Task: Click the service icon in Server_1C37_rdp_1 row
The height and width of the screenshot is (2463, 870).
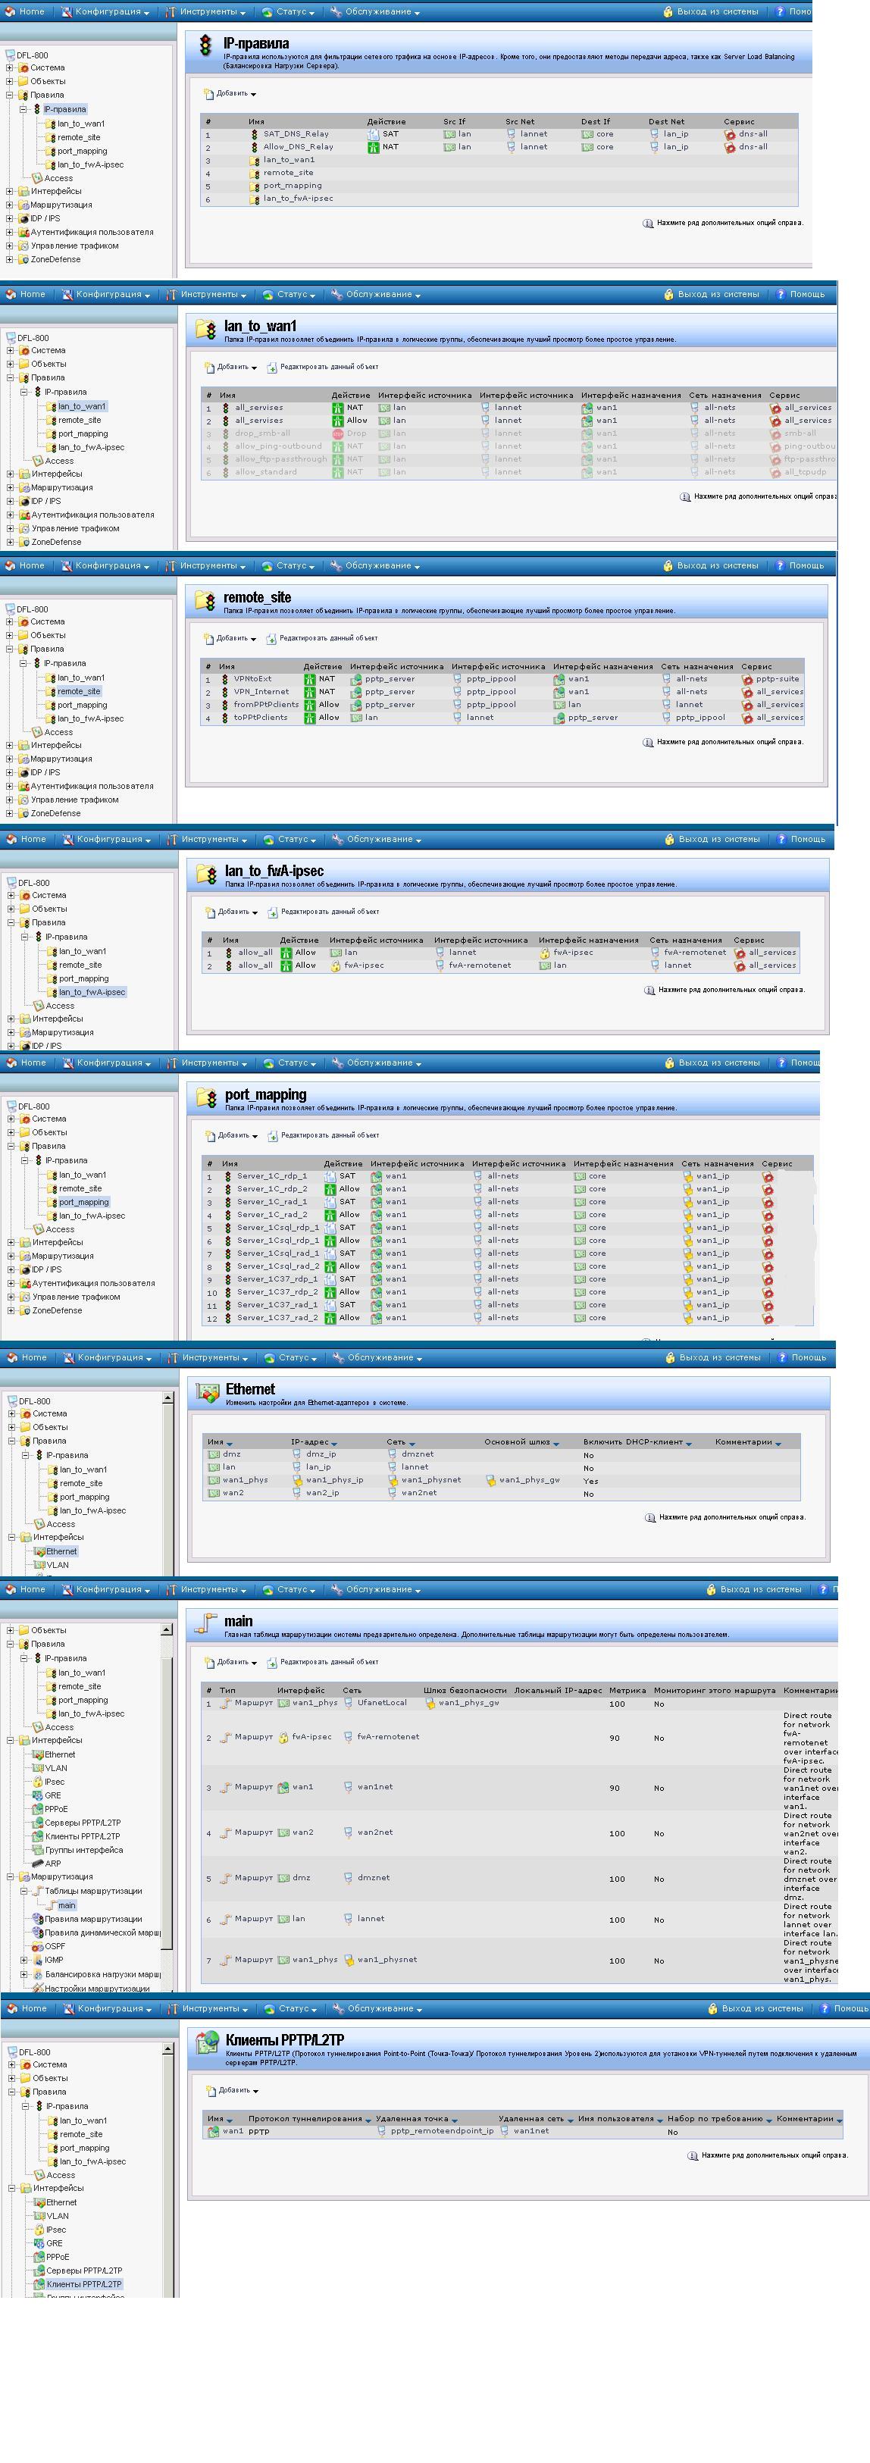Action: click(x=768, y=1280)
